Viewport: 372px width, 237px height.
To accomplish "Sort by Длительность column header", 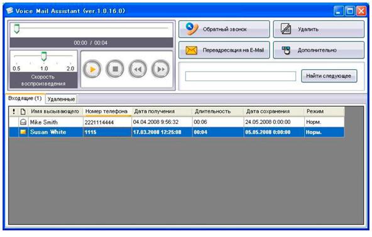I will 218,111.
